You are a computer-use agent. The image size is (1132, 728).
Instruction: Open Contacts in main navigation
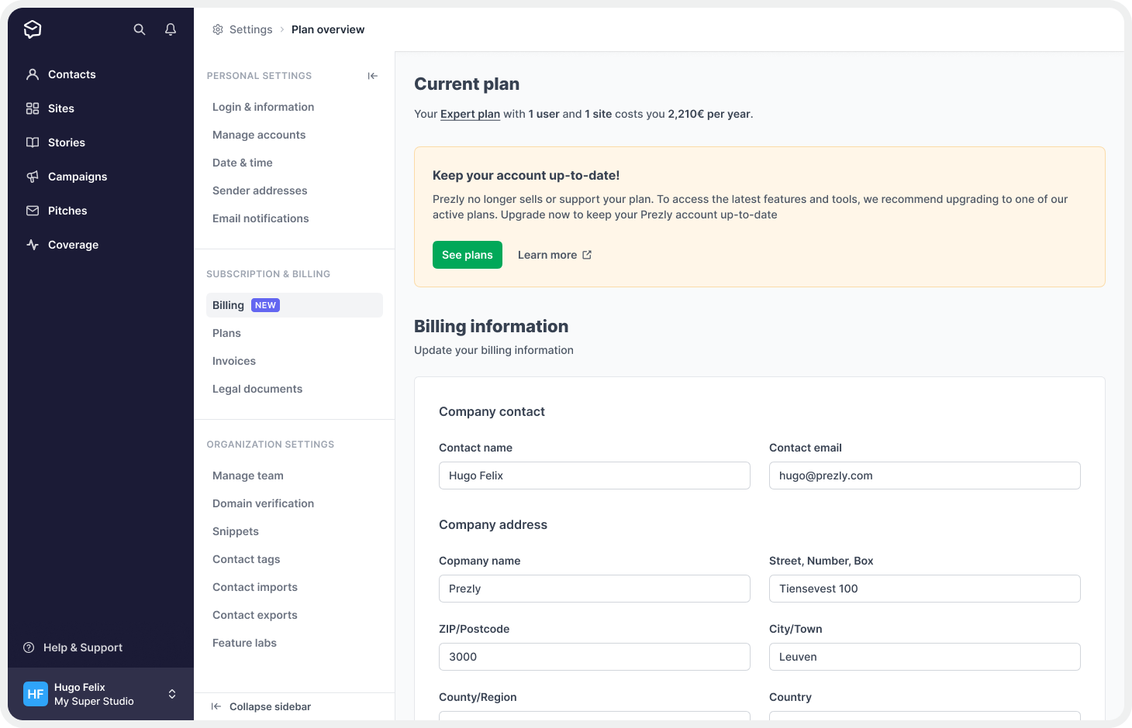click(x=72, y=74)
